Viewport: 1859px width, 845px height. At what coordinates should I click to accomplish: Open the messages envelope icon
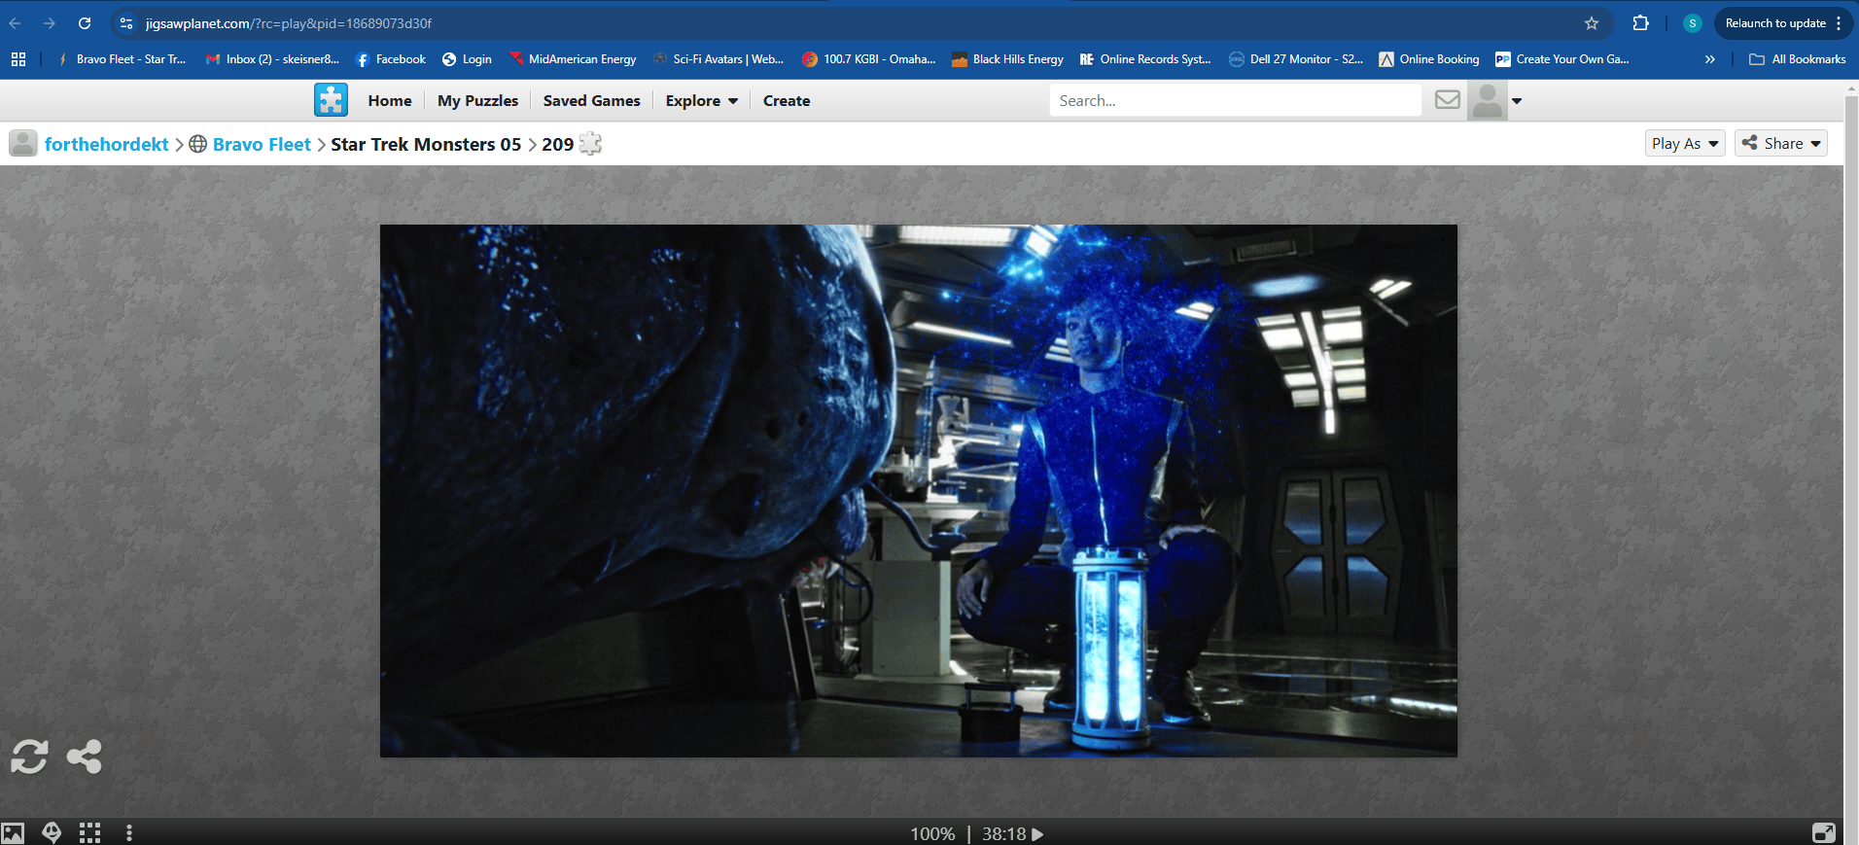pyautogui.click(x=1447, y=100)
